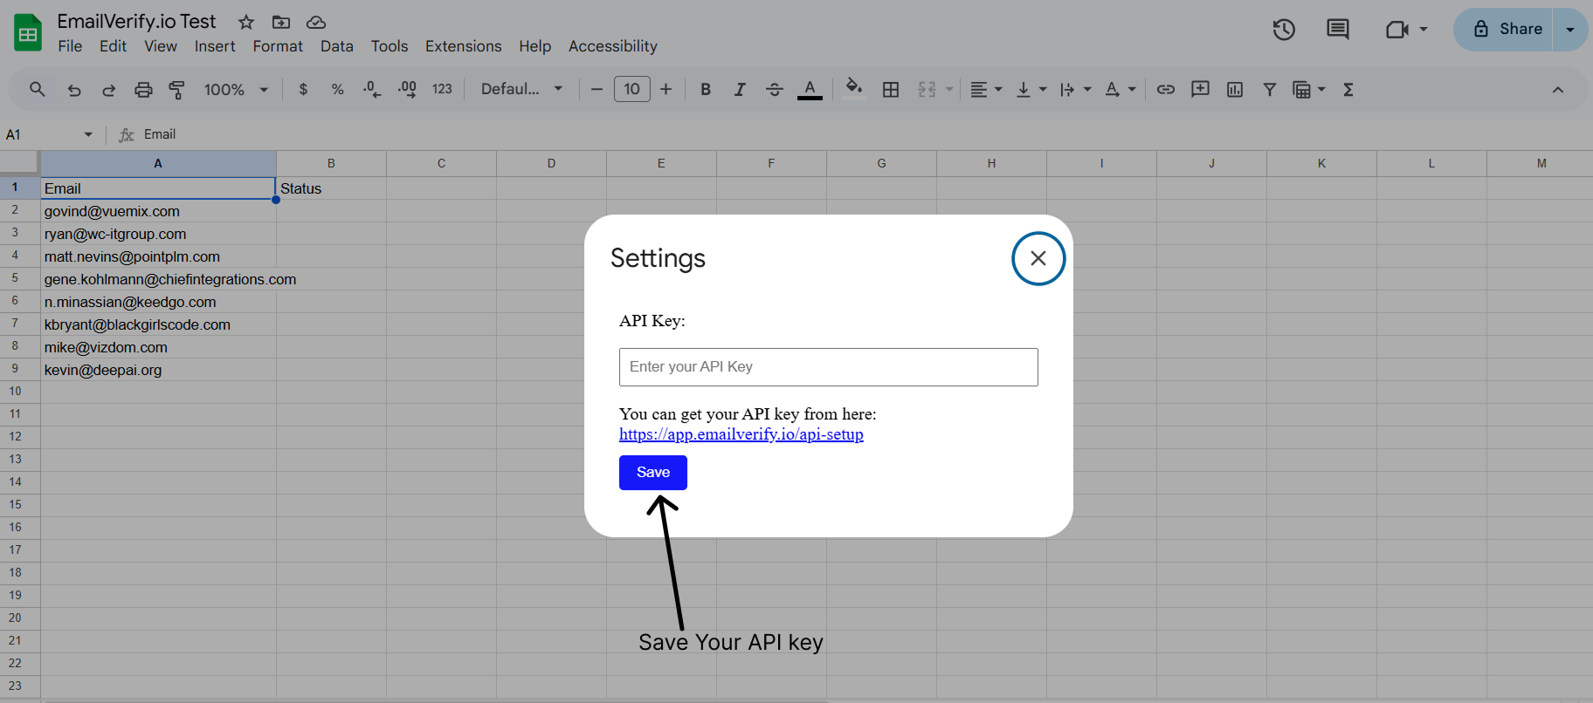Save the API key in Settings
1593x703 pixels.
653,473
